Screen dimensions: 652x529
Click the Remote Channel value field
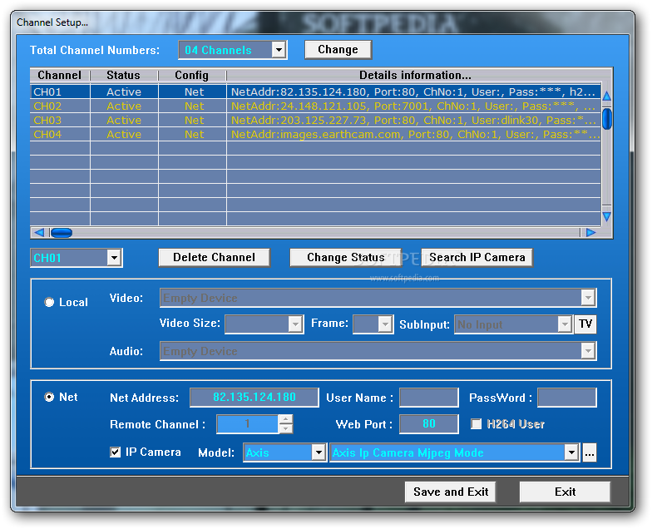[x=248, y=424]
